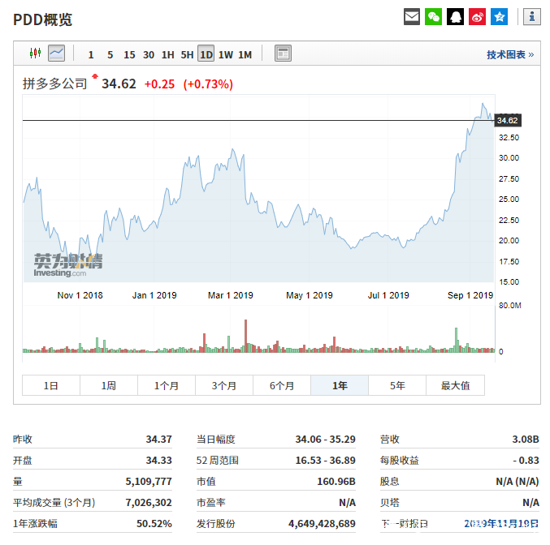Share the page via email icon
The height and width of the screenshot is (545, 550).
click(x=412, y=16)
